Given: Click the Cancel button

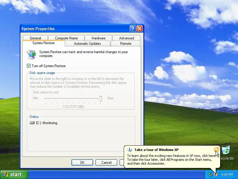Looking at the screenshot, I should [x=106, y=162].
